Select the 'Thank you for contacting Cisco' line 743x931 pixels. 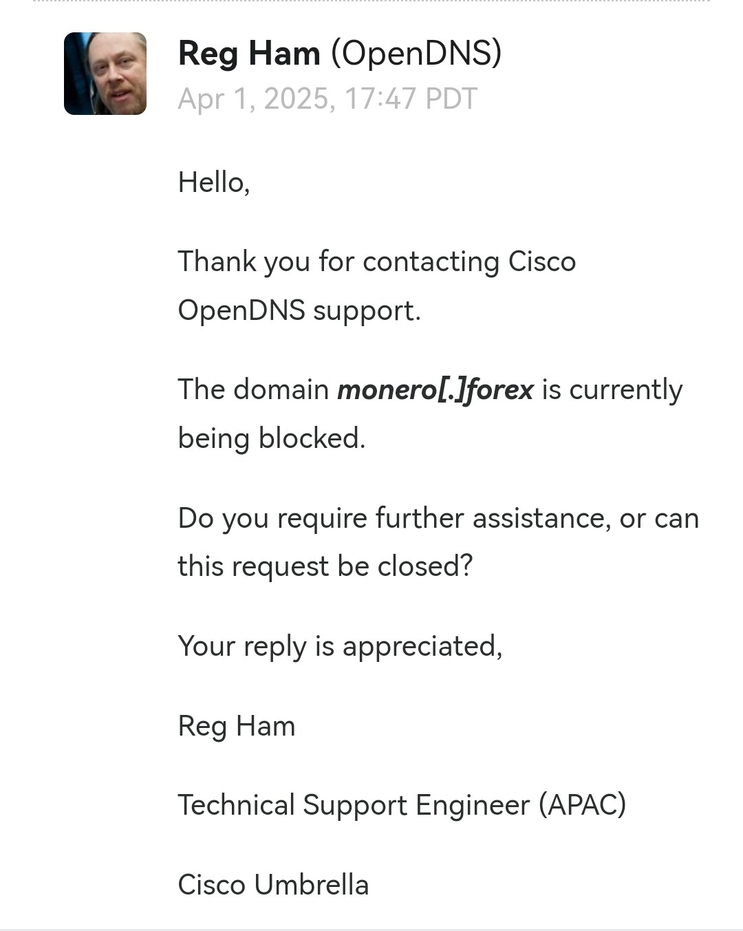(377, 262)
